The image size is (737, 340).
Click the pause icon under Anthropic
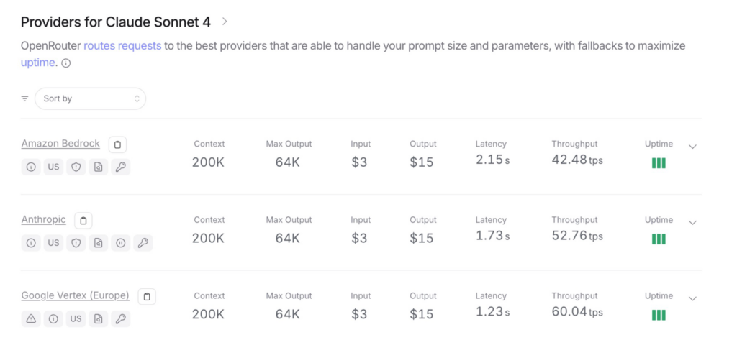[121, 243]
